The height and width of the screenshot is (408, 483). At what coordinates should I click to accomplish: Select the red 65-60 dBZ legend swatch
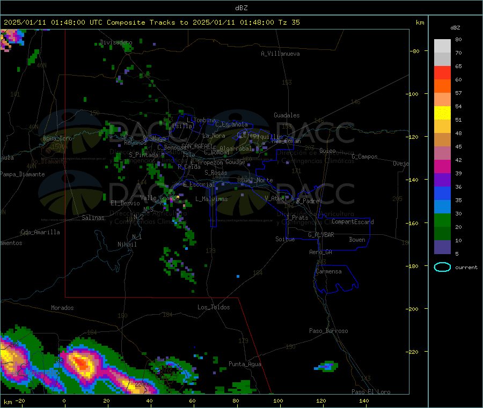pyautogui.click(x=442, y=72)
